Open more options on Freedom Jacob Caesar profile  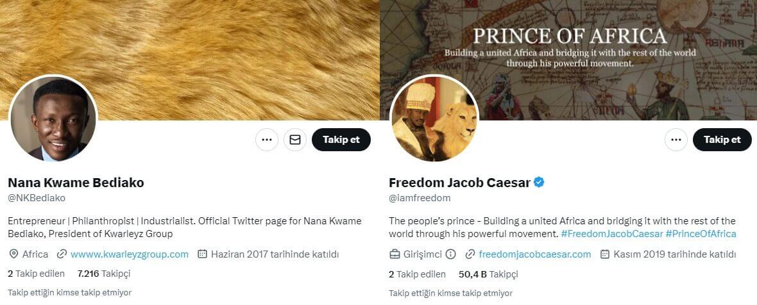click(x=676, y=140)
